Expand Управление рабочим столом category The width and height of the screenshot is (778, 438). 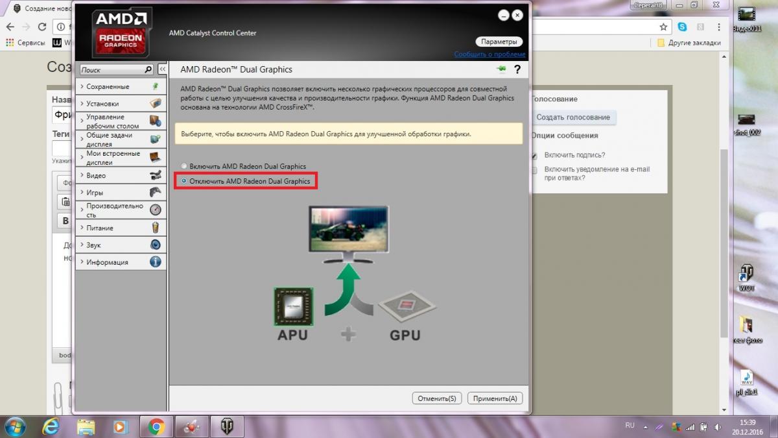pyautogui.click(x=121, y=121)
